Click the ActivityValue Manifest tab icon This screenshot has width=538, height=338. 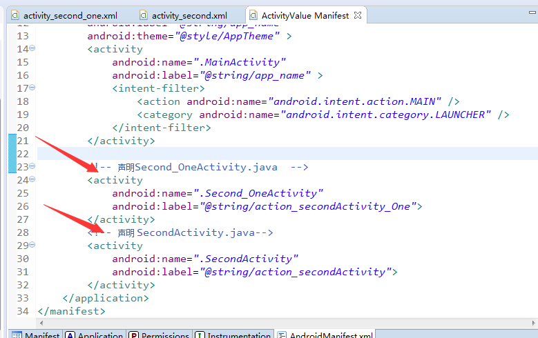[x=253, y=15]
